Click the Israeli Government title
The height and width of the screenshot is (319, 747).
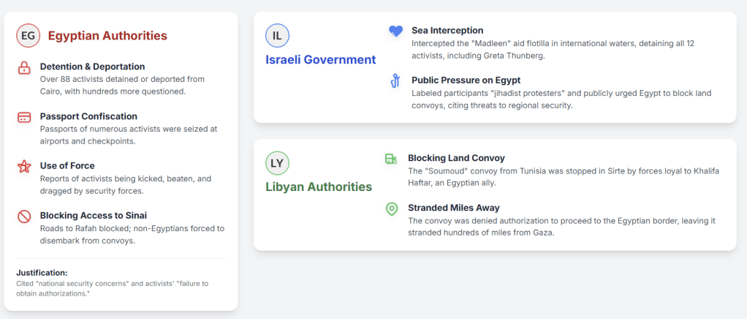320,59
